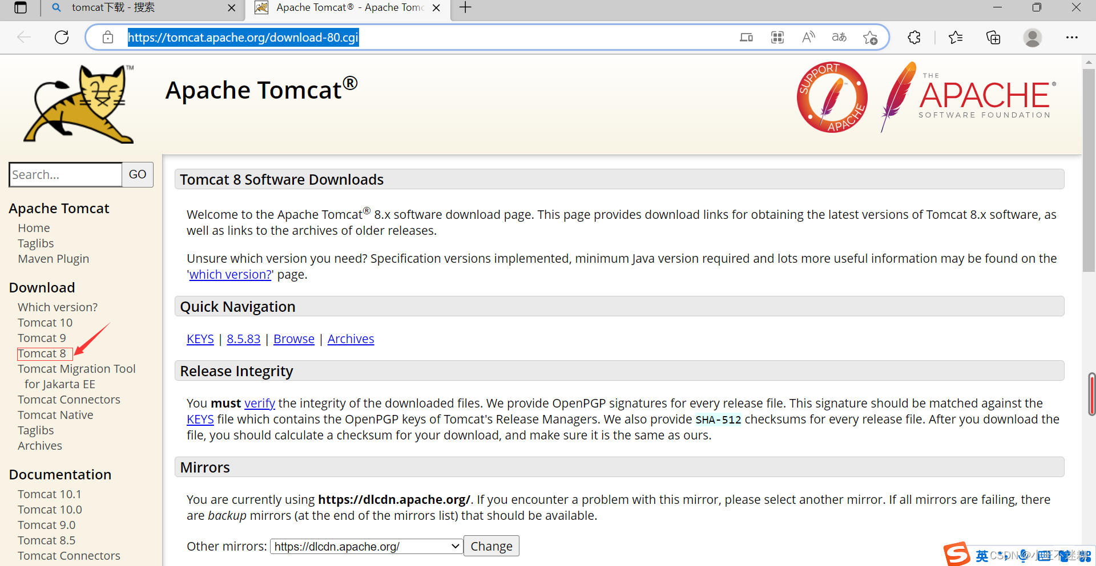The width and height of the screenshot is (1096, 566).
Task: Activate the Read Aloud icon
Action: [x=808, y=38]
